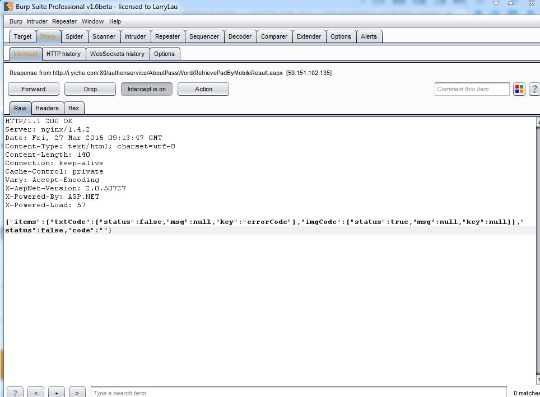Click the Date: Fri, 27 Mar 2015 line
The height and width of the screenshot is (397, 540).
[x=83, y=138]
